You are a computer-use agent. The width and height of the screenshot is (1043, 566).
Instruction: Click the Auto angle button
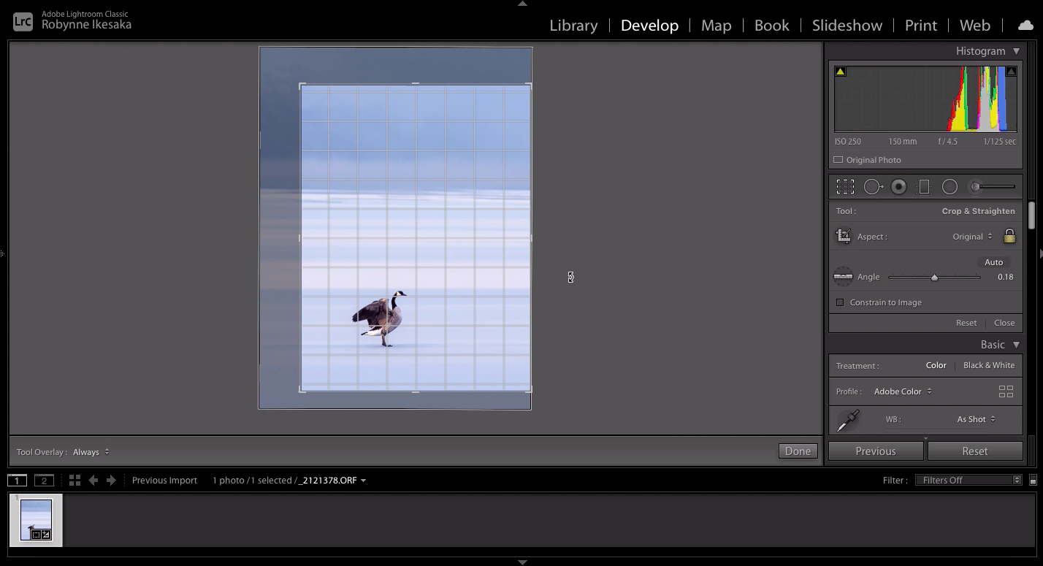click(993, 262)
